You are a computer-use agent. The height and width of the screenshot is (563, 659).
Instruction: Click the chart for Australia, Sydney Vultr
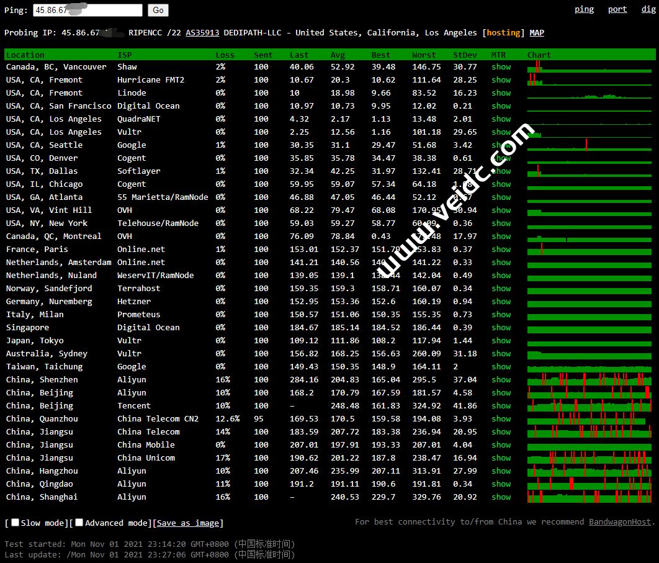[x=590, y=354]
